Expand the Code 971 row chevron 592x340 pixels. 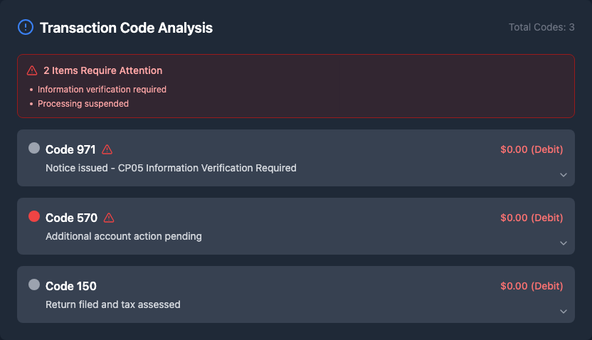point(563,175)
